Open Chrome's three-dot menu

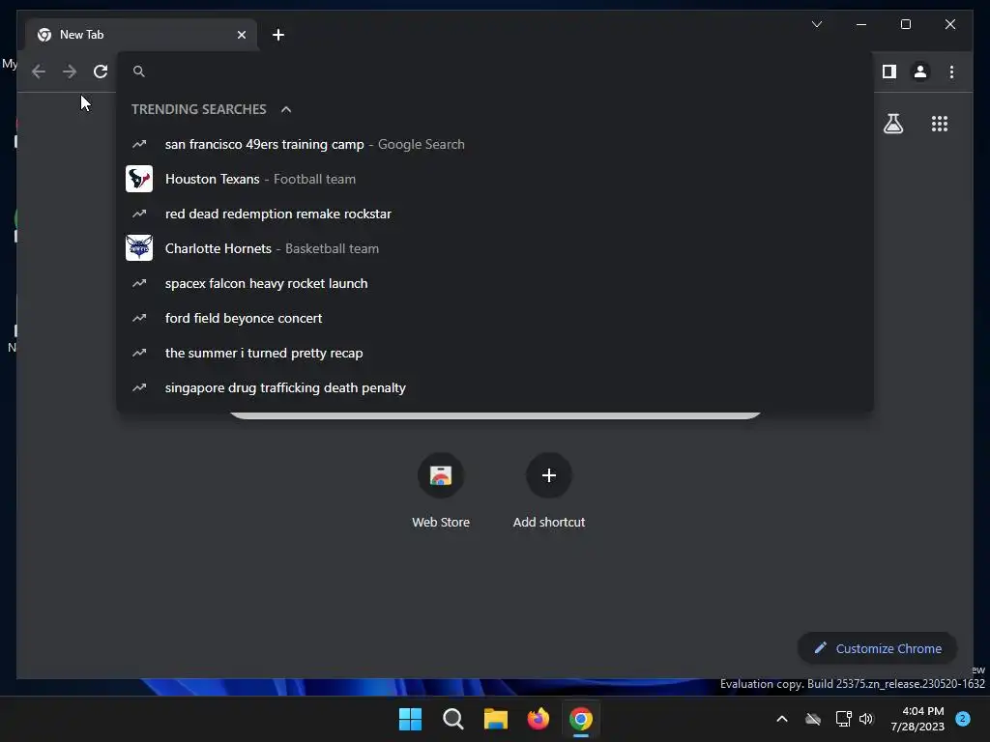951,71
